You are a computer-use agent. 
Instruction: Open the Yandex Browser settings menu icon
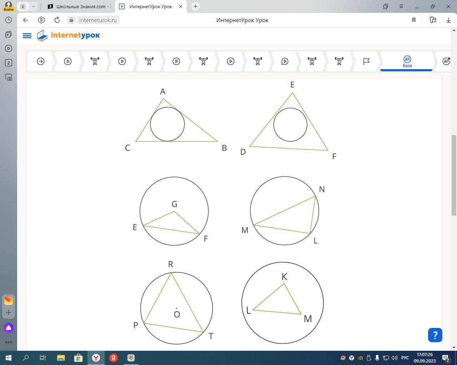(401, 6)
